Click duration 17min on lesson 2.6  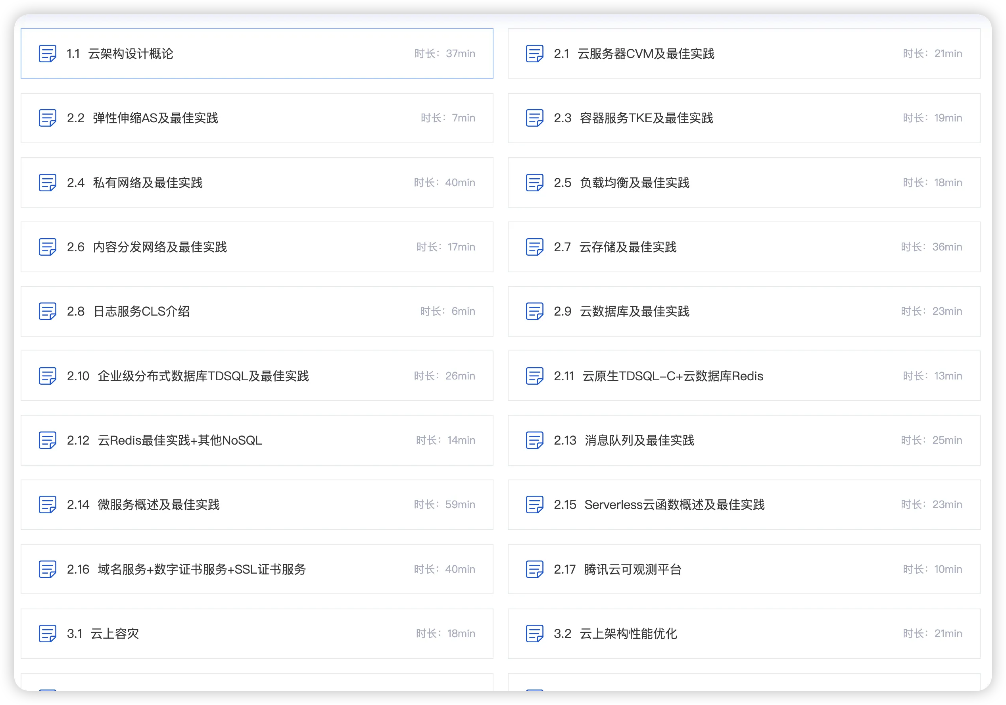point(445,247)
